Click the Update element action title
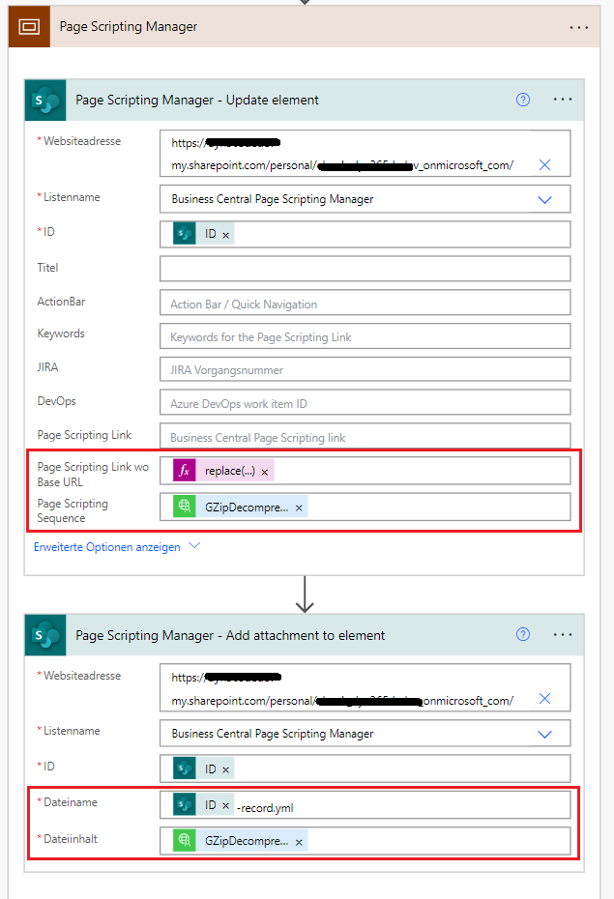The width and height of the screenshot is (614, 899). tap(197, 100)
